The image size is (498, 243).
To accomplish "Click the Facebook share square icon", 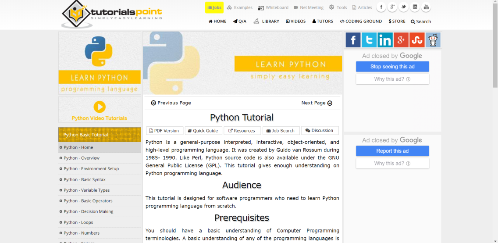I will click(x=353, y=40).
